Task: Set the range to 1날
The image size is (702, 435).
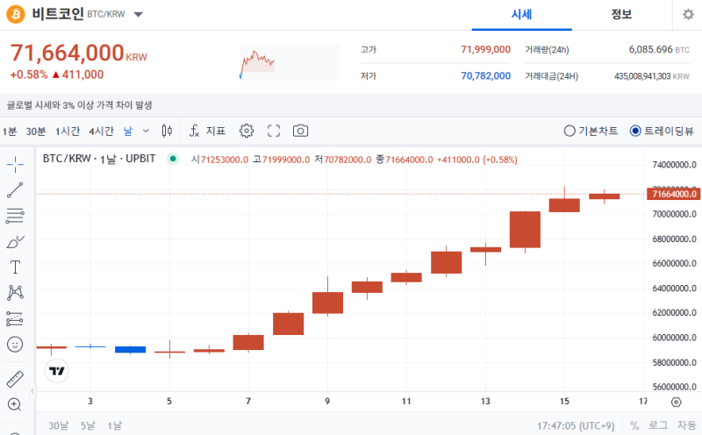Action: (x=115, y=425)
